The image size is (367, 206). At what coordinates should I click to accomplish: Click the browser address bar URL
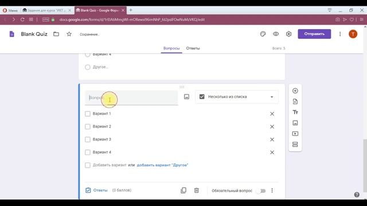tap(132, 19)
